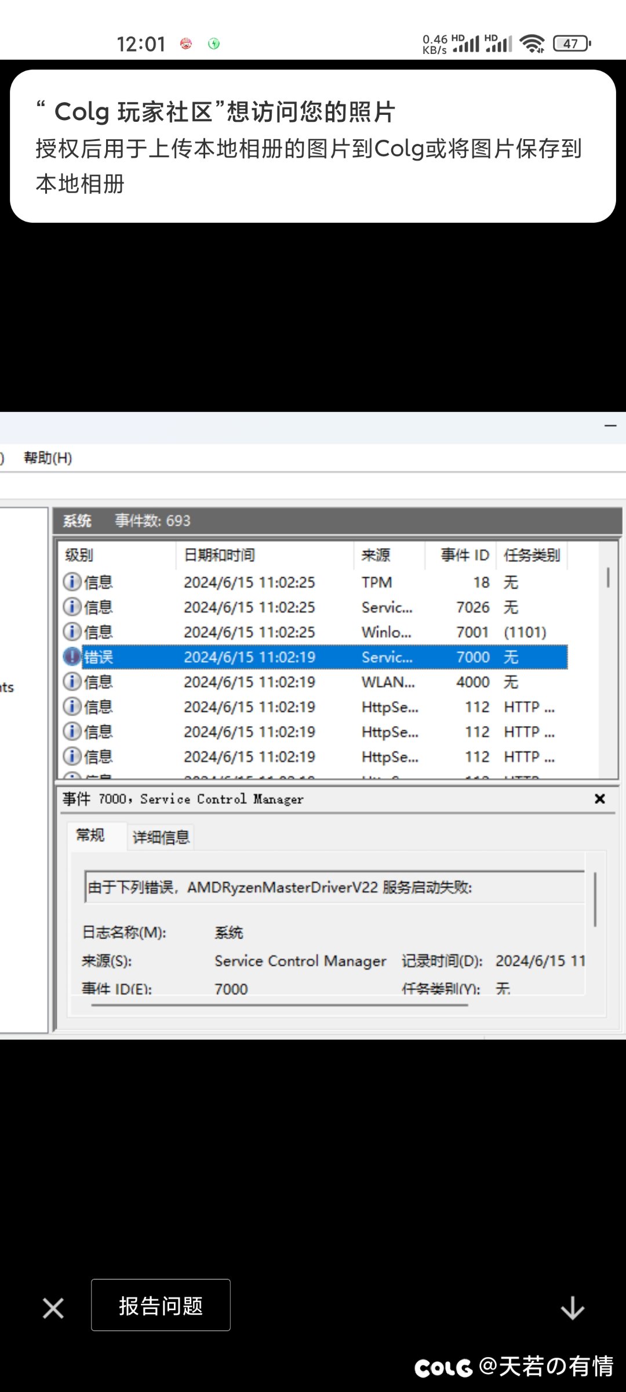The image size is (626, 1392).
Task: Tap the 12:01 clock in the status bar
Action: pos(141,44)
